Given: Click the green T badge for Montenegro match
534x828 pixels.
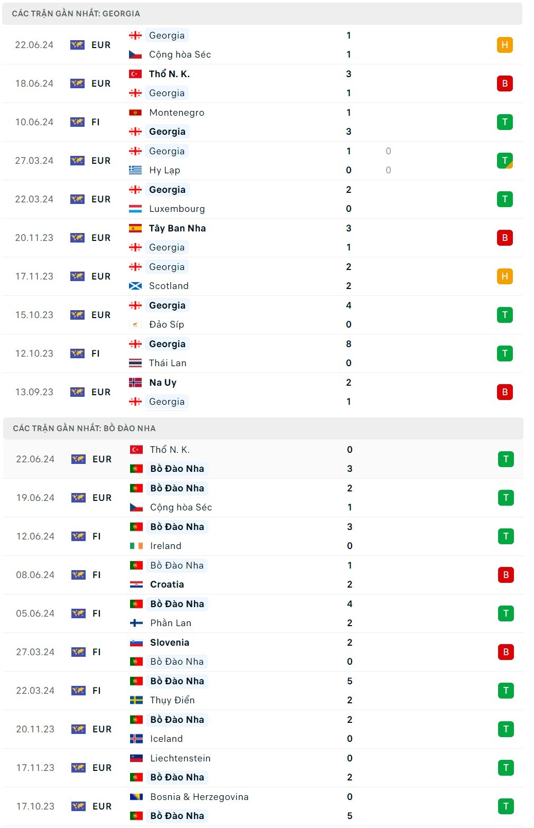Looking at the screenshot, I should tap(504, 122).
